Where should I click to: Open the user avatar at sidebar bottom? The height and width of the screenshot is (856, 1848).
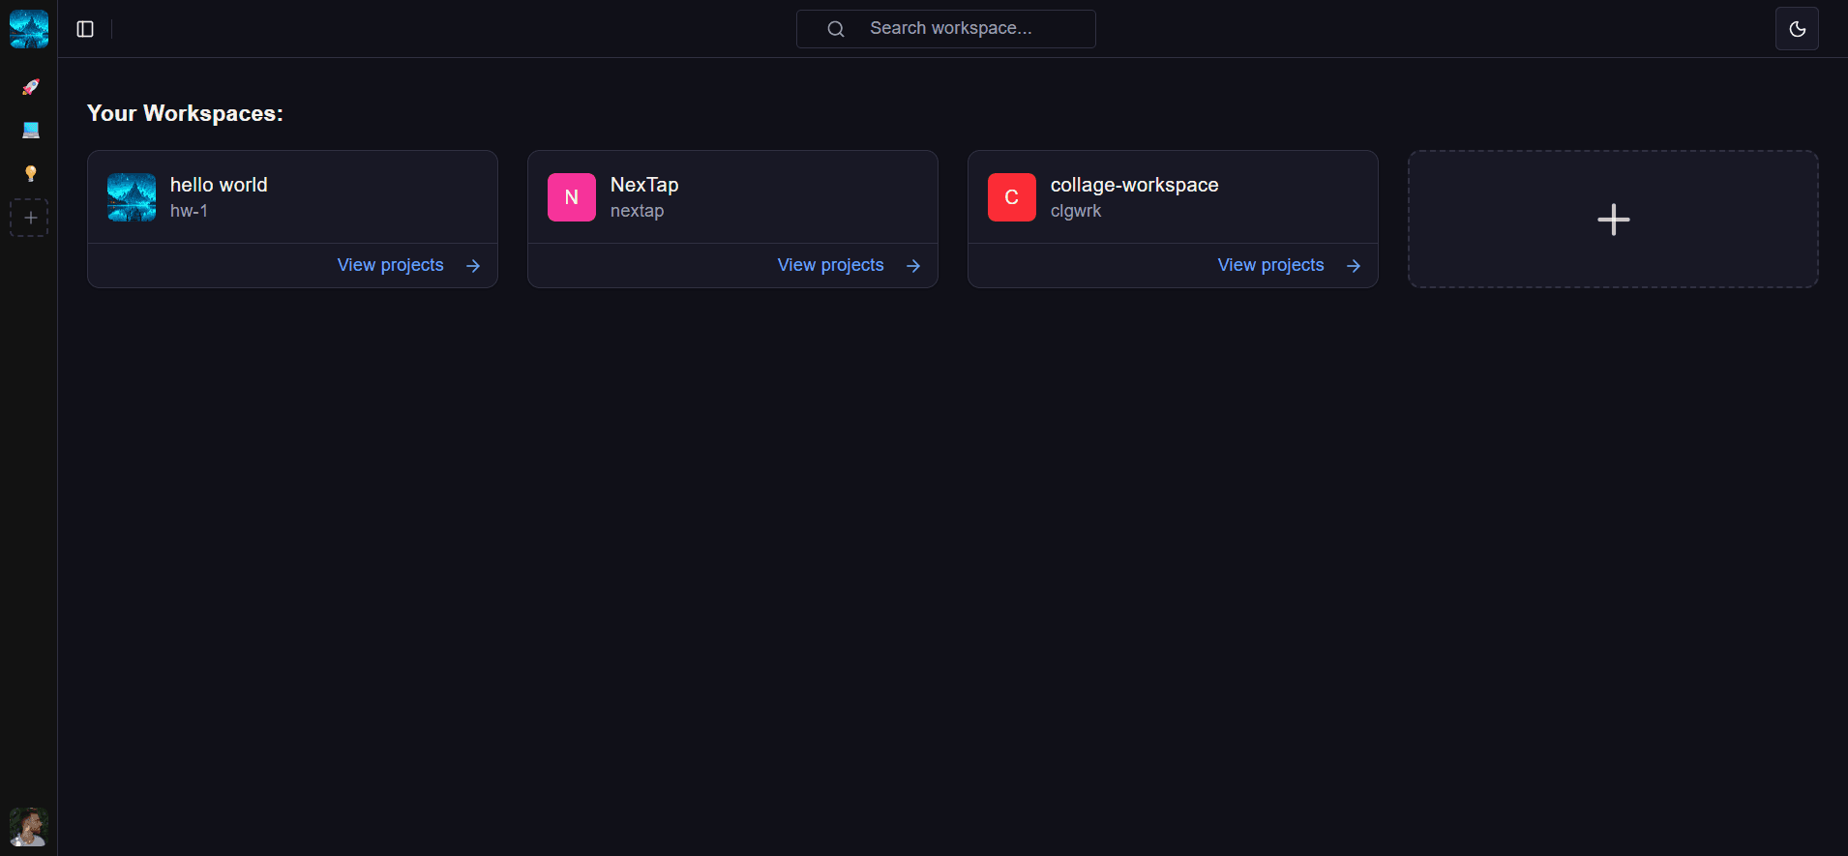pos(29,827)
